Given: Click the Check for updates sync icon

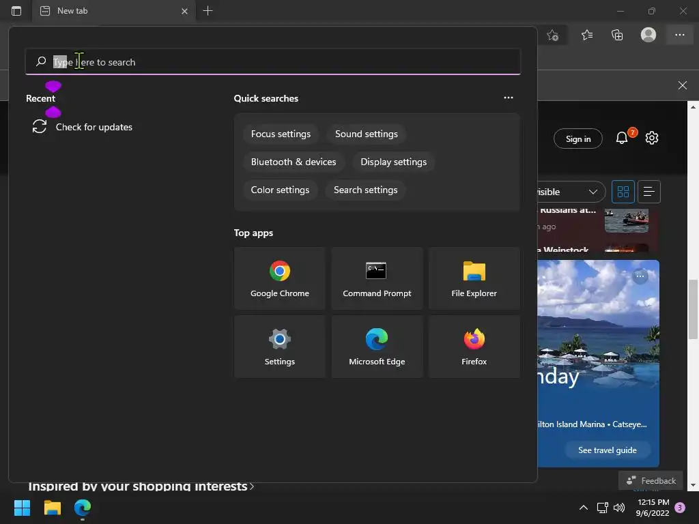Looking at the screenshot, I should tap(39, 126).
